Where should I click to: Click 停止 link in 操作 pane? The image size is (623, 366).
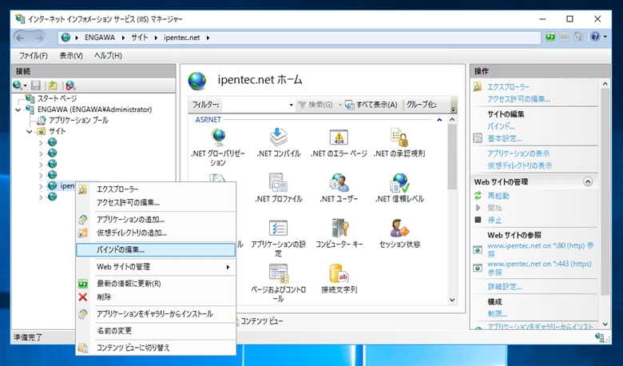(x=494, y=220)
